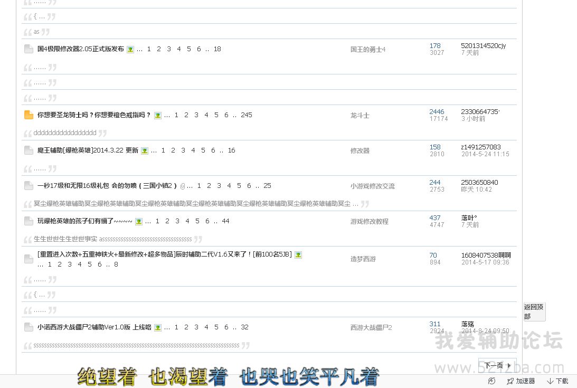Open page 5 of 三国小镇2 thread
577x388 pixels.
239,185
